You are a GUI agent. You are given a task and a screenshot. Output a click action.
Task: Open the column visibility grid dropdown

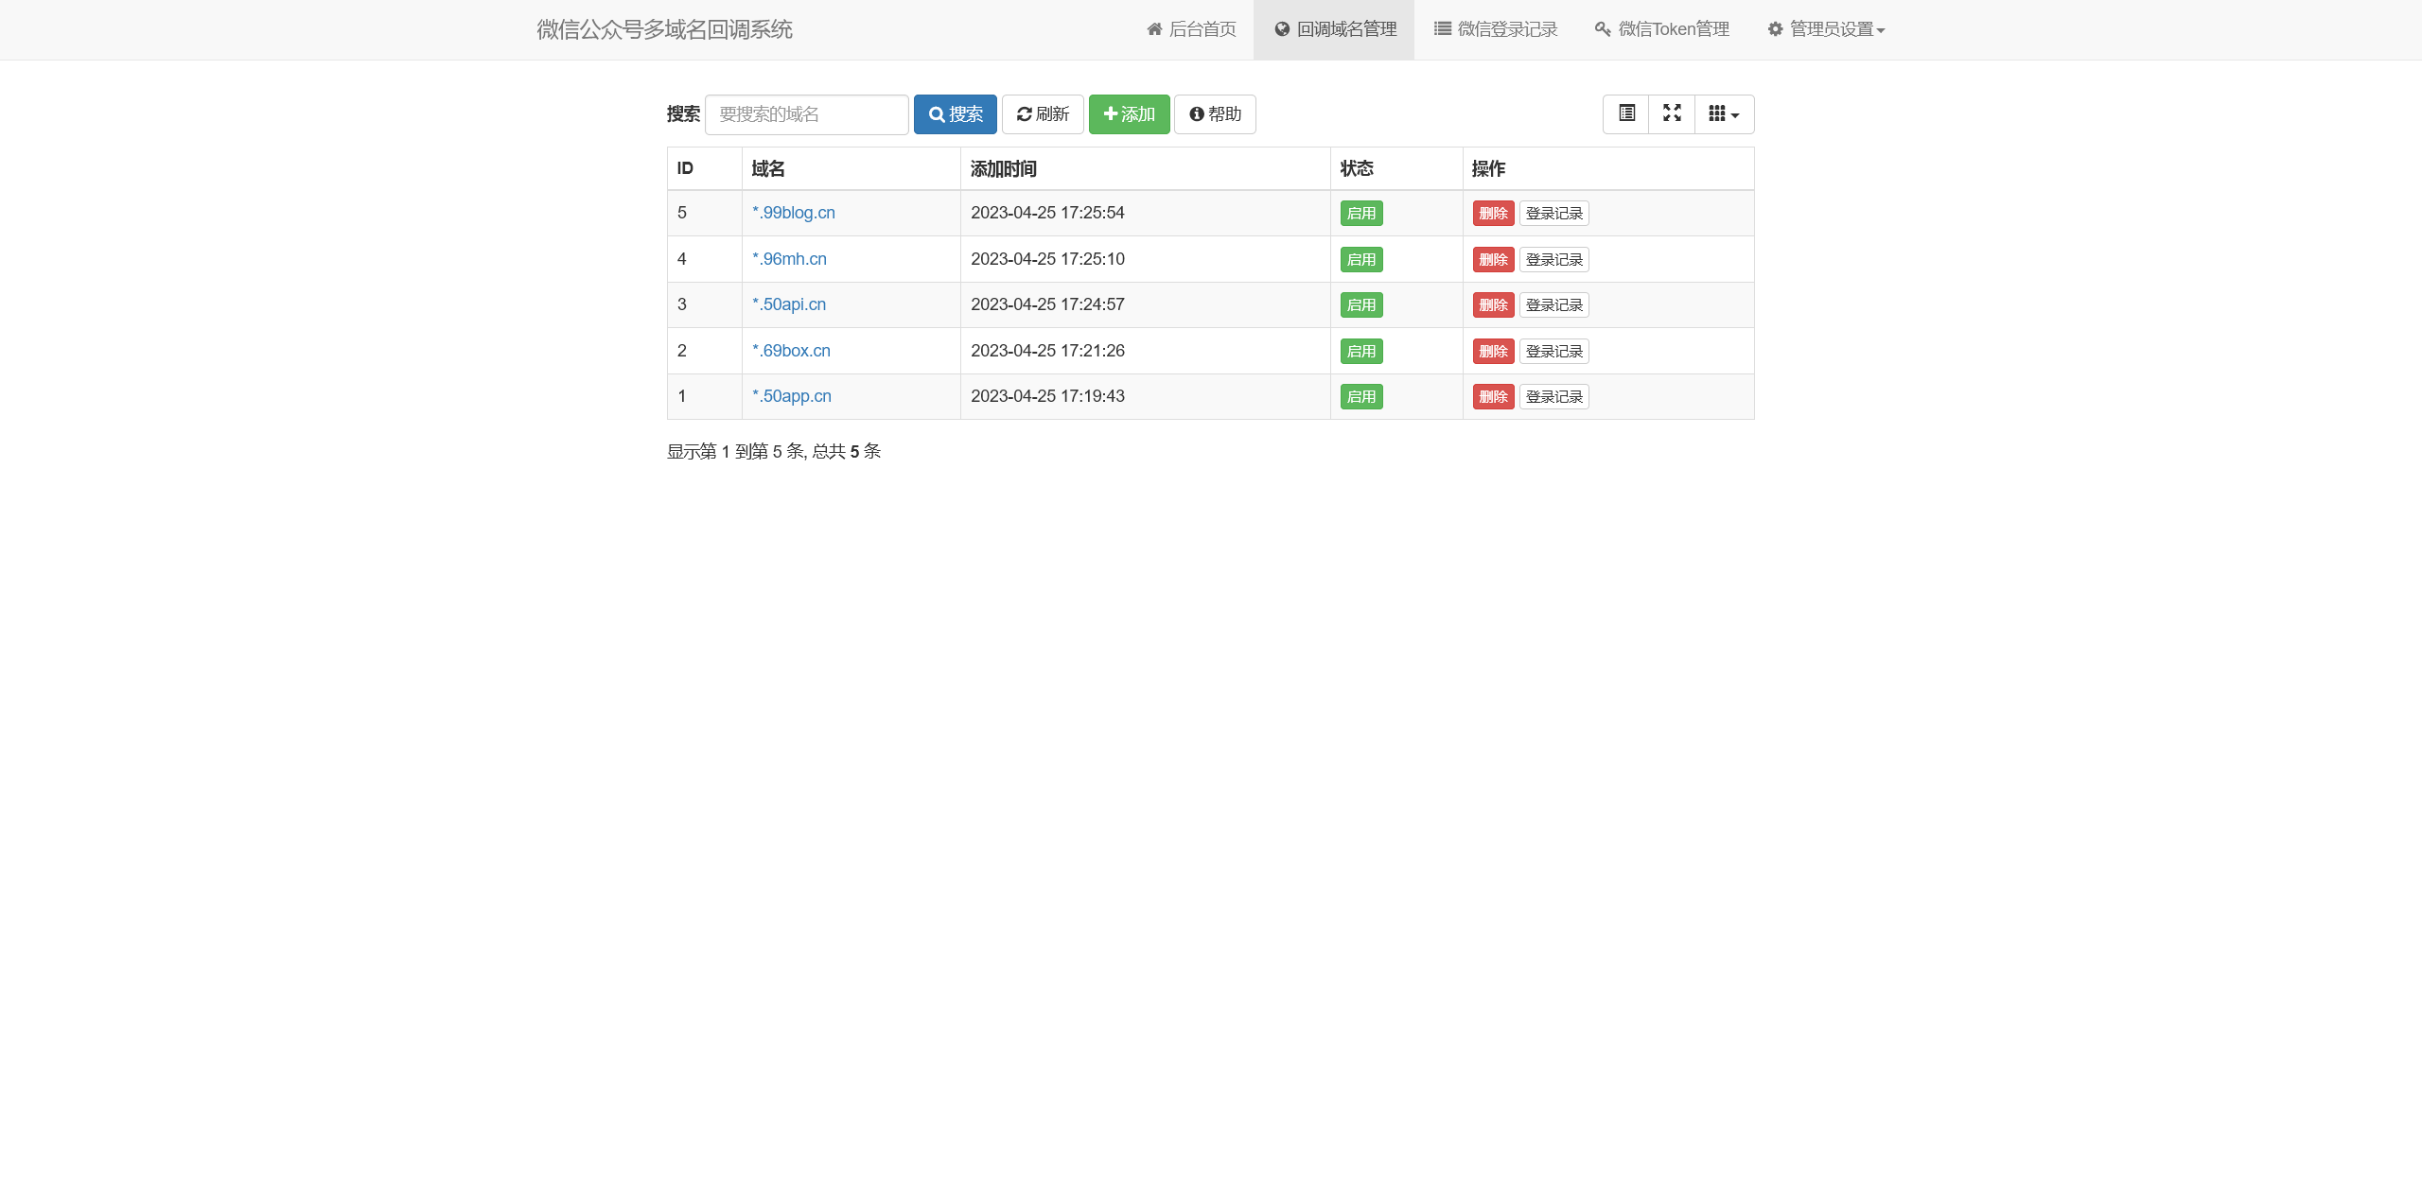point(1719,113)
